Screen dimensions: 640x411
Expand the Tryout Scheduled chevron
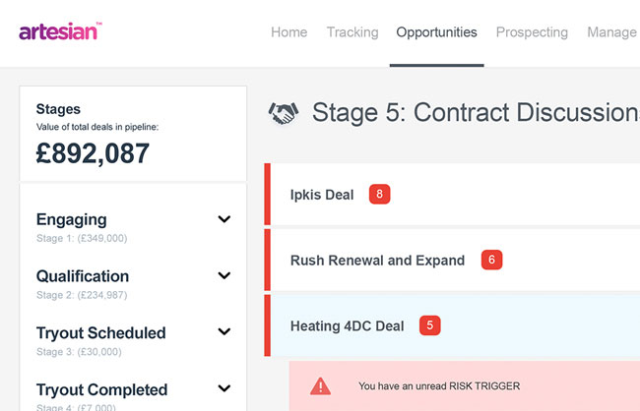tap(224, 333)
